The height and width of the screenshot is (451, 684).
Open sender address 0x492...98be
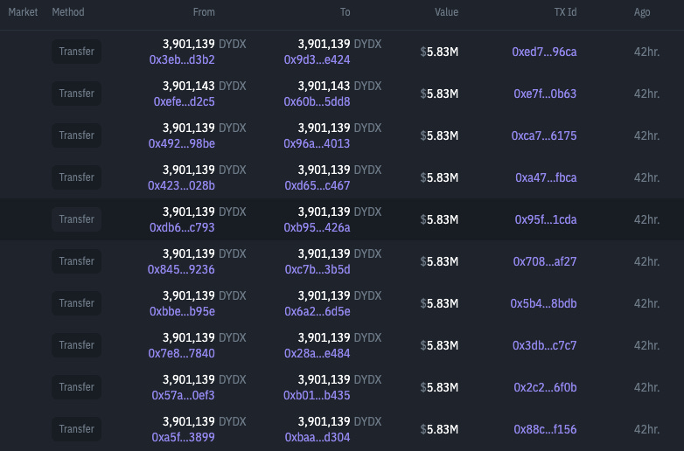(181, 143)
